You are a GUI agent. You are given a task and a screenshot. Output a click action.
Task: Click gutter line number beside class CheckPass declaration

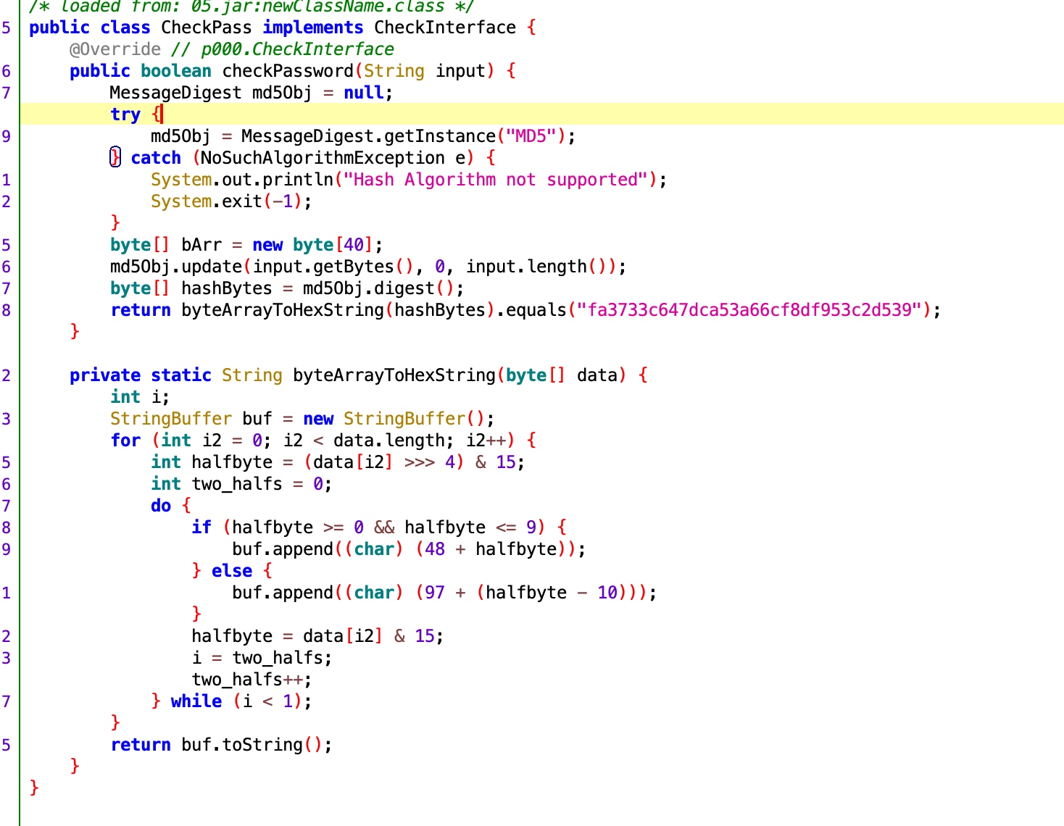(7, 28)
